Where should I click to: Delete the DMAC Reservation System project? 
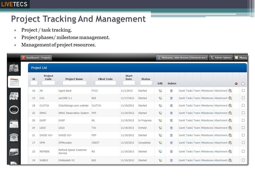tap(171, 113)
